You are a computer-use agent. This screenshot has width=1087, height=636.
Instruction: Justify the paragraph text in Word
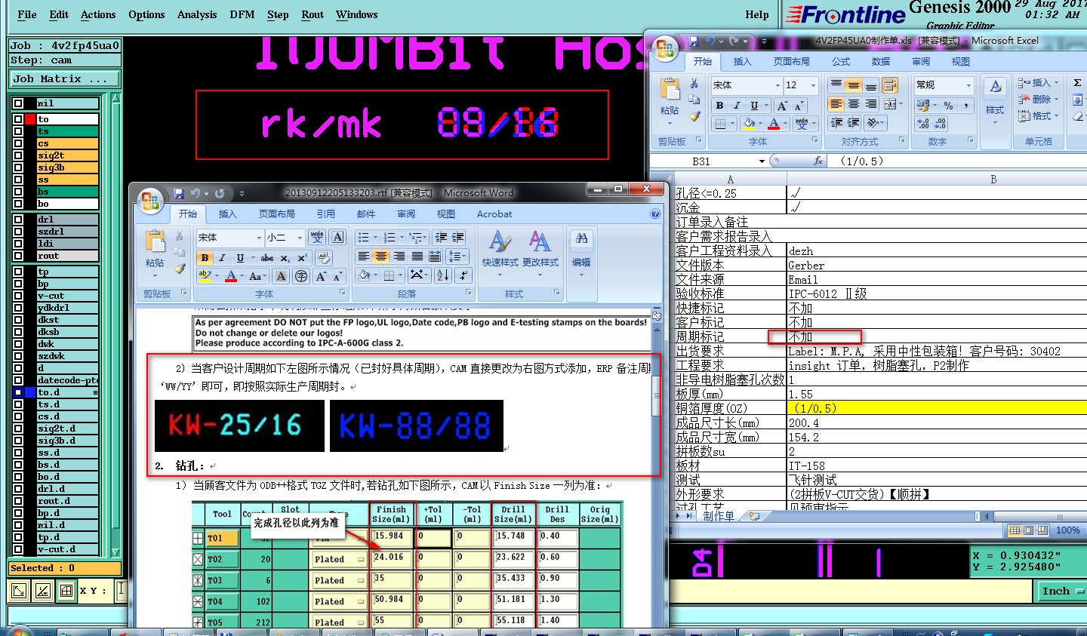click(417, 257)
